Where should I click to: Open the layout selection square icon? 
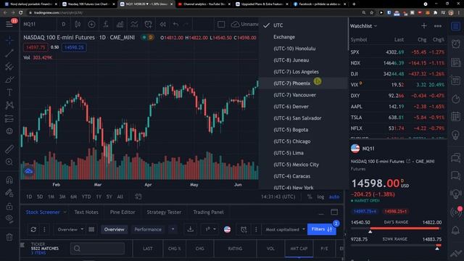tap(221, 24)
